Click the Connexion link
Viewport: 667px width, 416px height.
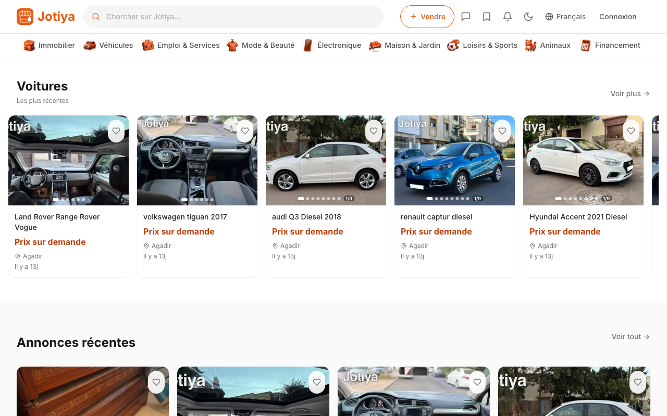point(618,17)
